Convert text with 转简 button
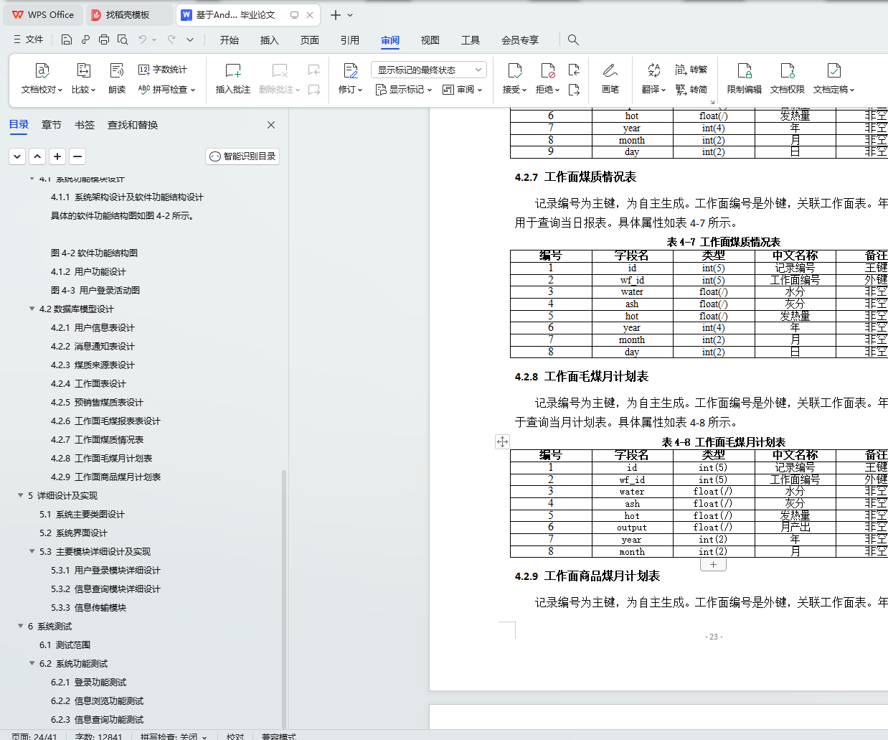Screen dimensions: 888x740 (691, 90)
